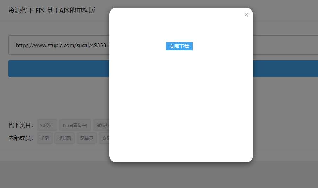Screen dimensions: 318x188
Task: Select the 90设计 category tag
Action: (47, 125)
